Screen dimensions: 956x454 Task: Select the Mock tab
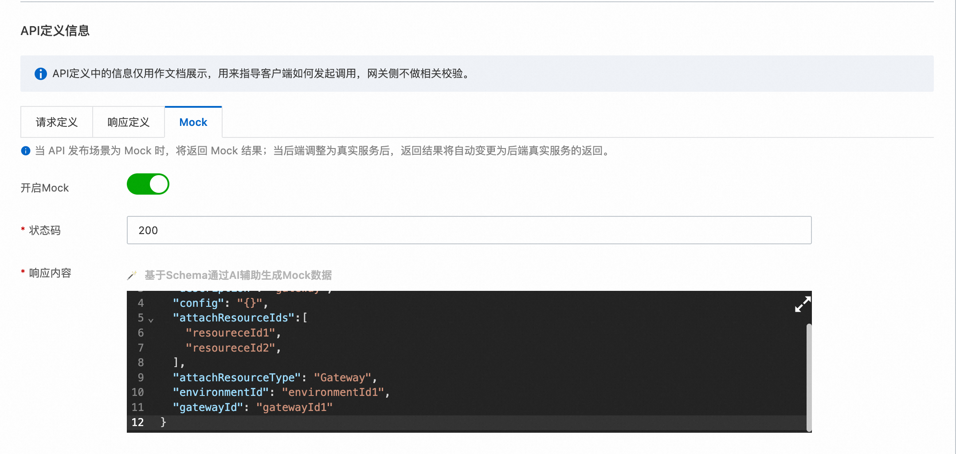193,122
